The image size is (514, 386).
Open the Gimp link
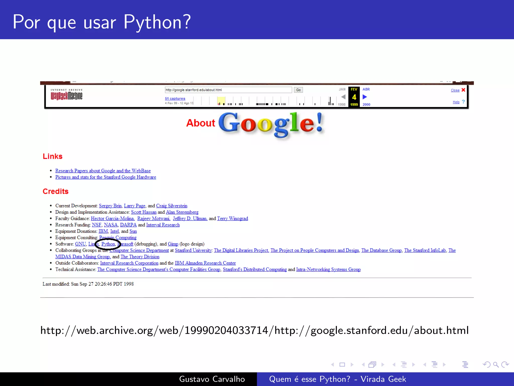coord(173,244)
